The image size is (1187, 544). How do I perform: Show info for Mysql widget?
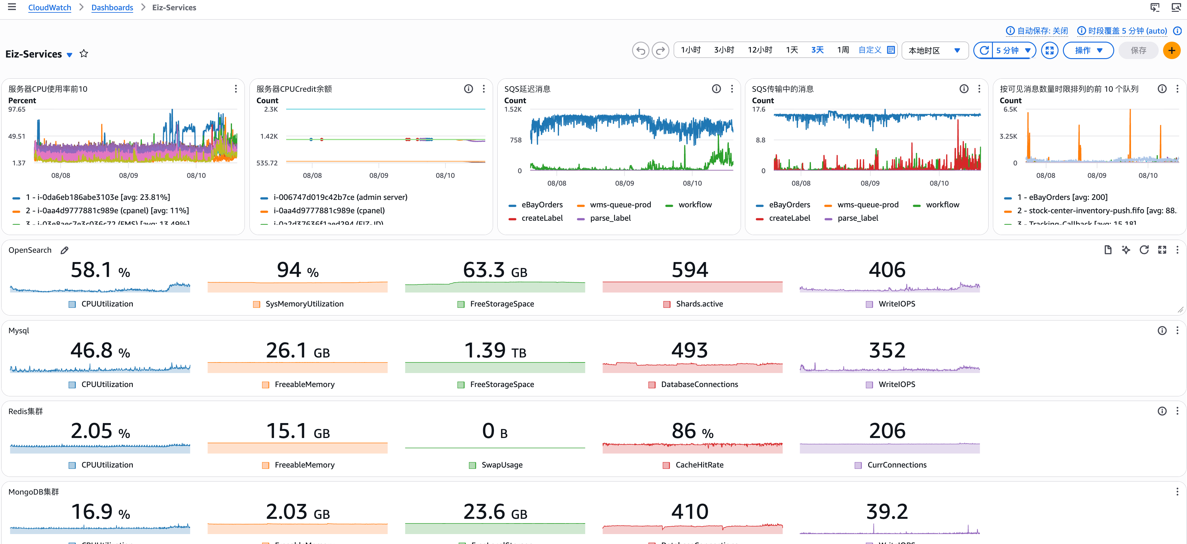click(x=1162, y=330)
